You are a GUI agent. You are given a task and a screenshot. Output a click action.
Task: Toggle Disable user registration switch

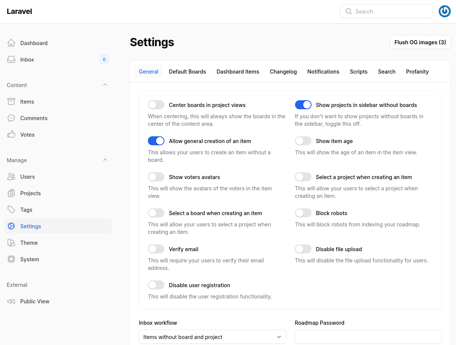(x=156, y=285)
